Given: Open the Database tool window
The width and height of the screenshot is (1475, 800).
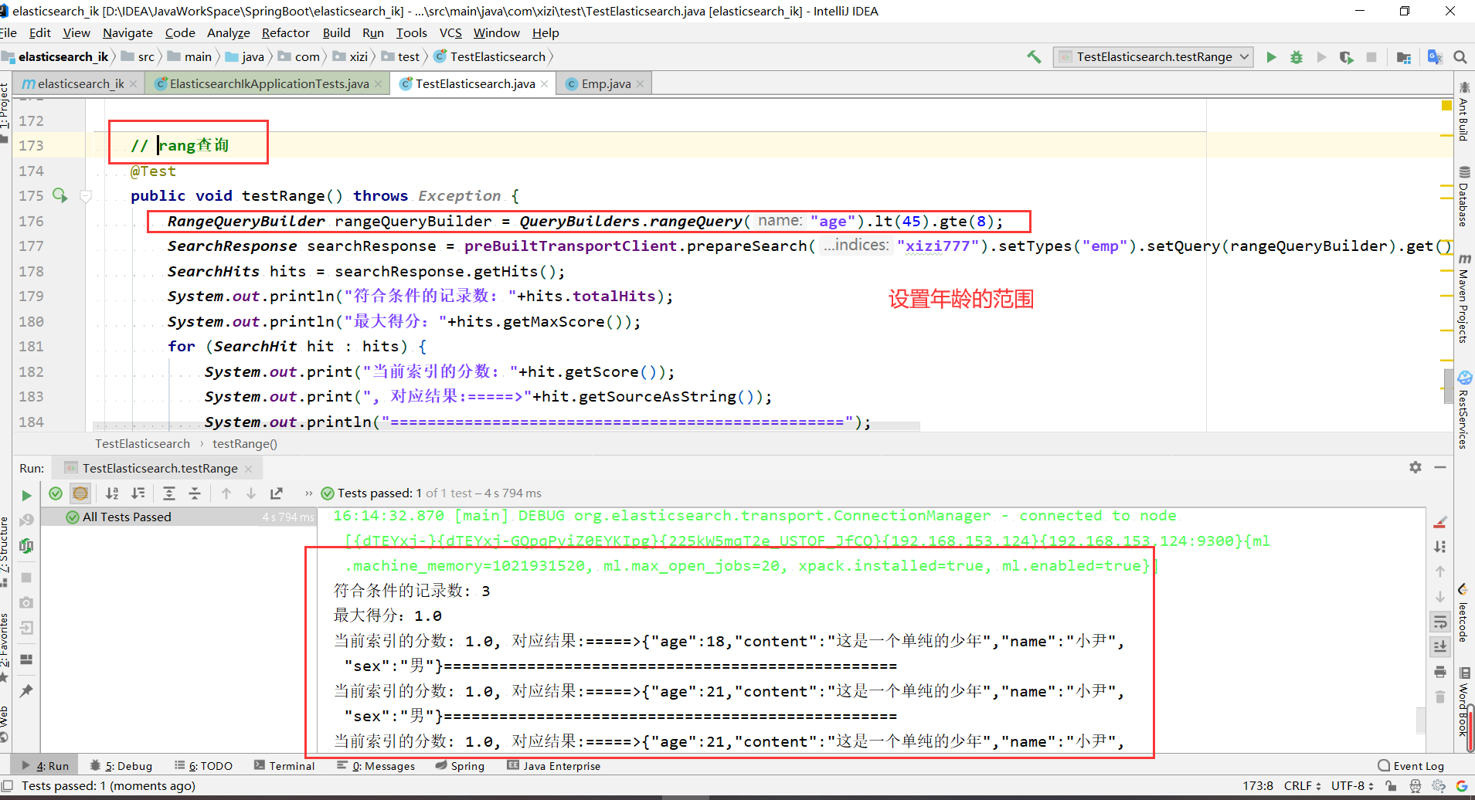Looking at the screenshot, I should (1463, 197).
